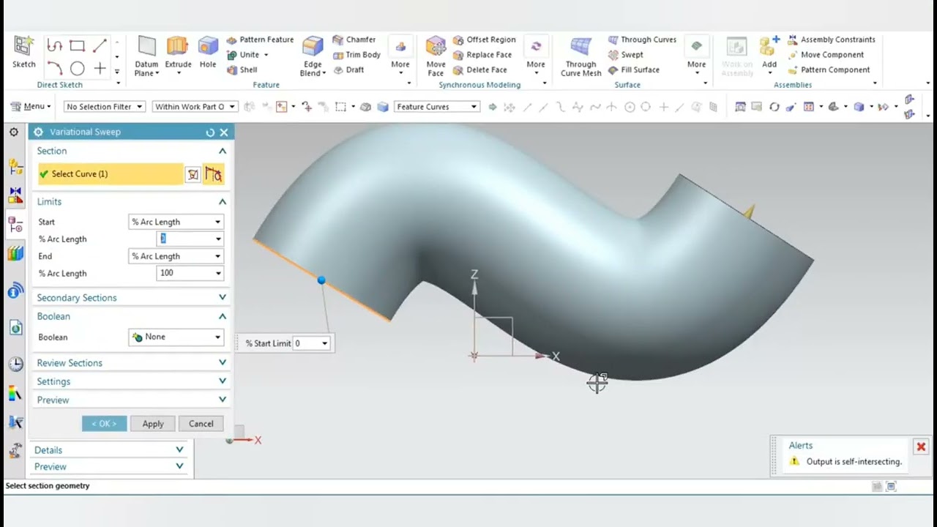Click the Cancel button

click(x=201, y=424)
